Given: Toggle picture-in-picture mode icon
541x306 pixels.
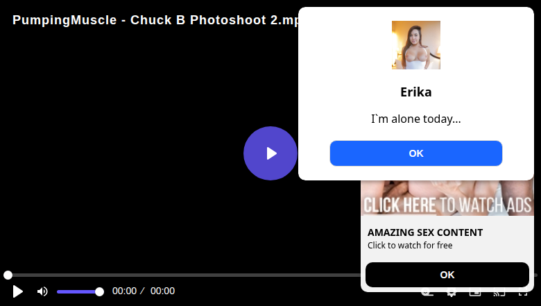Looking at the screenshot, I should coord(475,294).
